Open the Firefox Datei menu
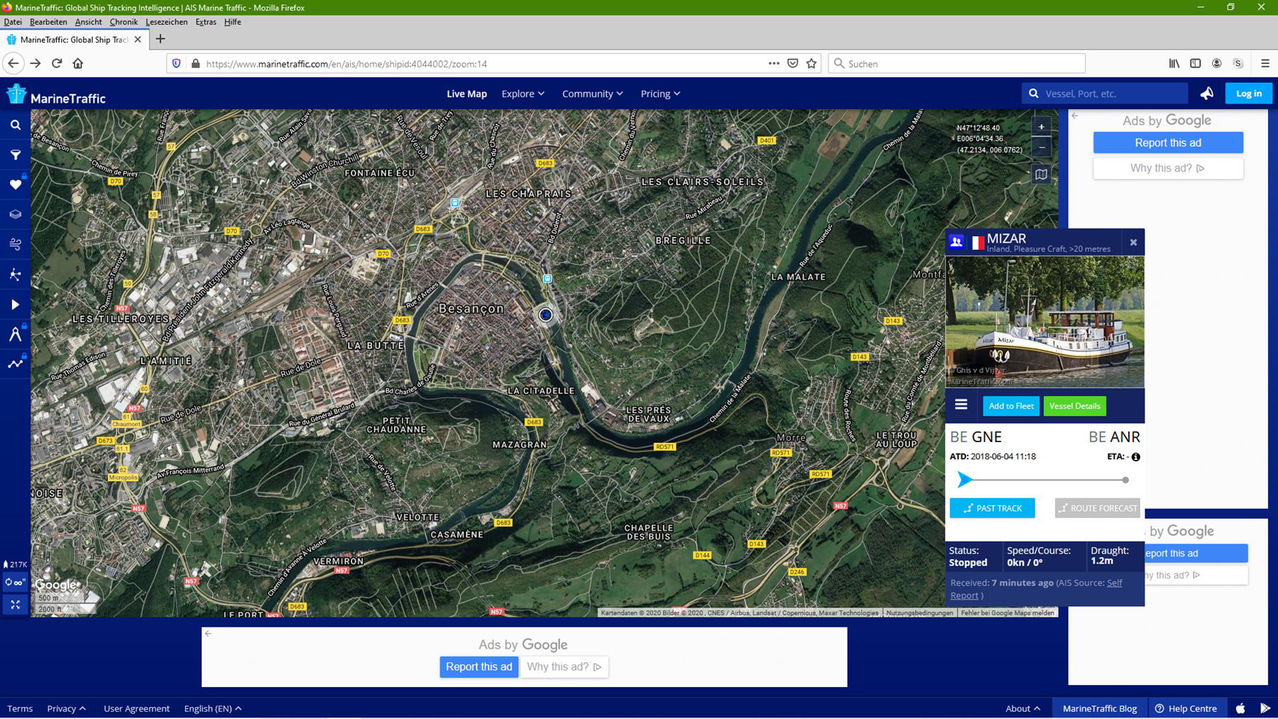 [13, 22]
